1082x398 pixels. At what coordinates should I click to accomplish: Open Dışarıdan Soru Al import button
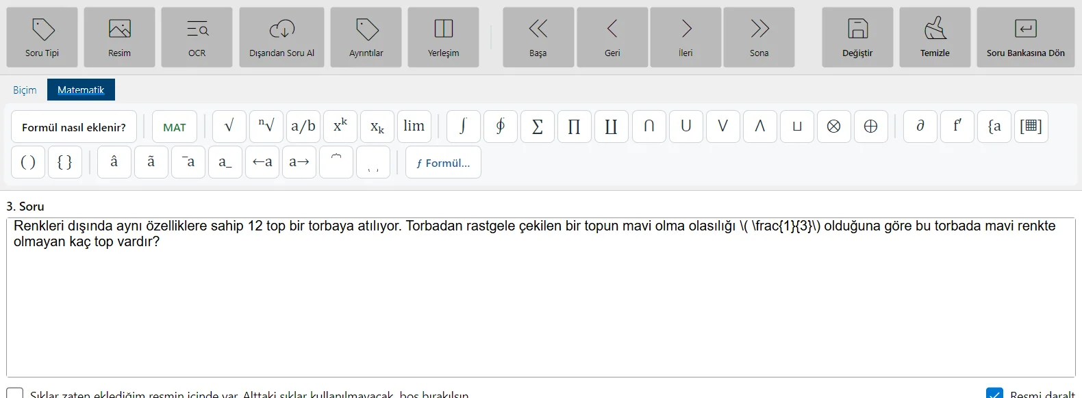(281, 38)
